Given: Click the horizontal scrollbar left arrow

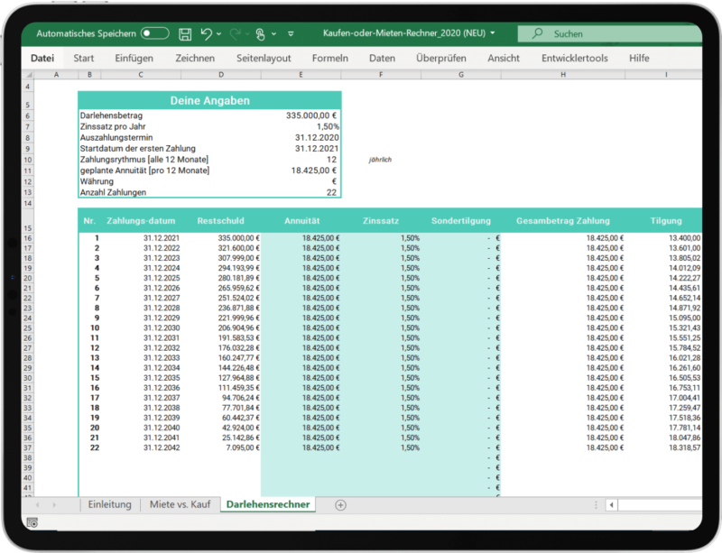Looking at the screenshot, I should 611,504.
